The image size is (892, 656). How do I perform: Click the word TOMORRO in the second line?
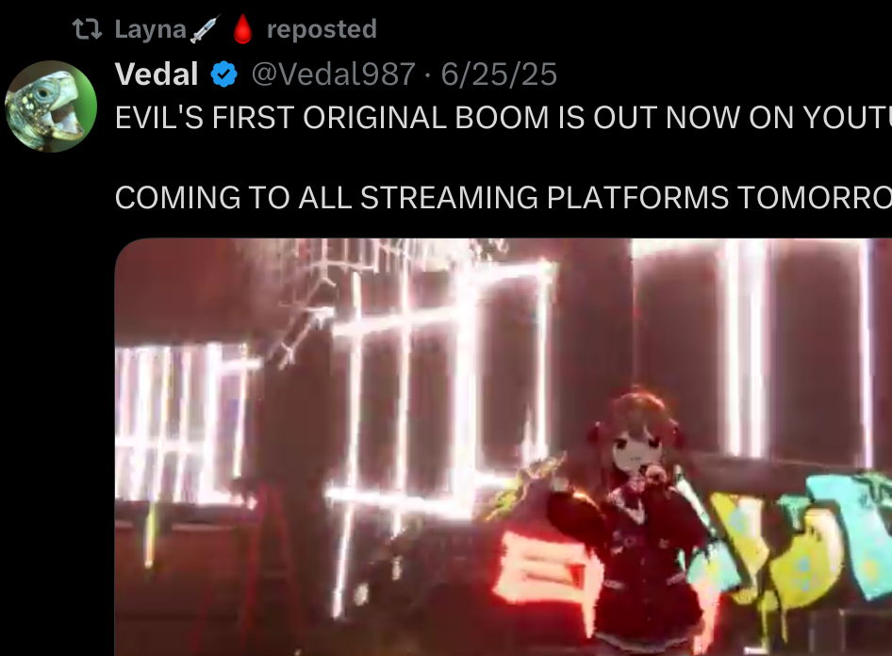click(x=815, y=198)
